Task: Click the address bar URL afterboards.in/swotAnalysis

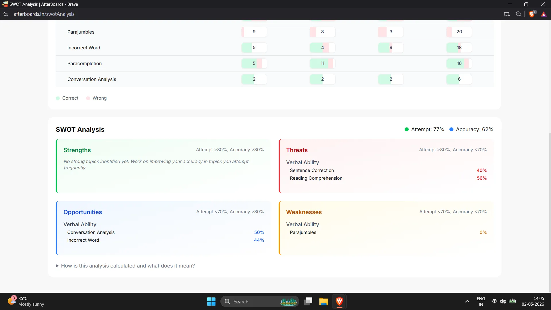Action: [x=44, y=14]
